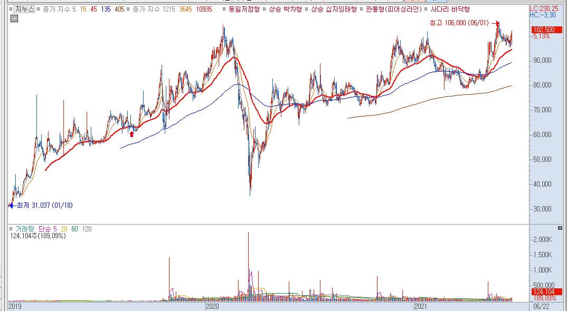Select the green 60 volume average period
Screen dimensions: 567x311
(74, 229)
